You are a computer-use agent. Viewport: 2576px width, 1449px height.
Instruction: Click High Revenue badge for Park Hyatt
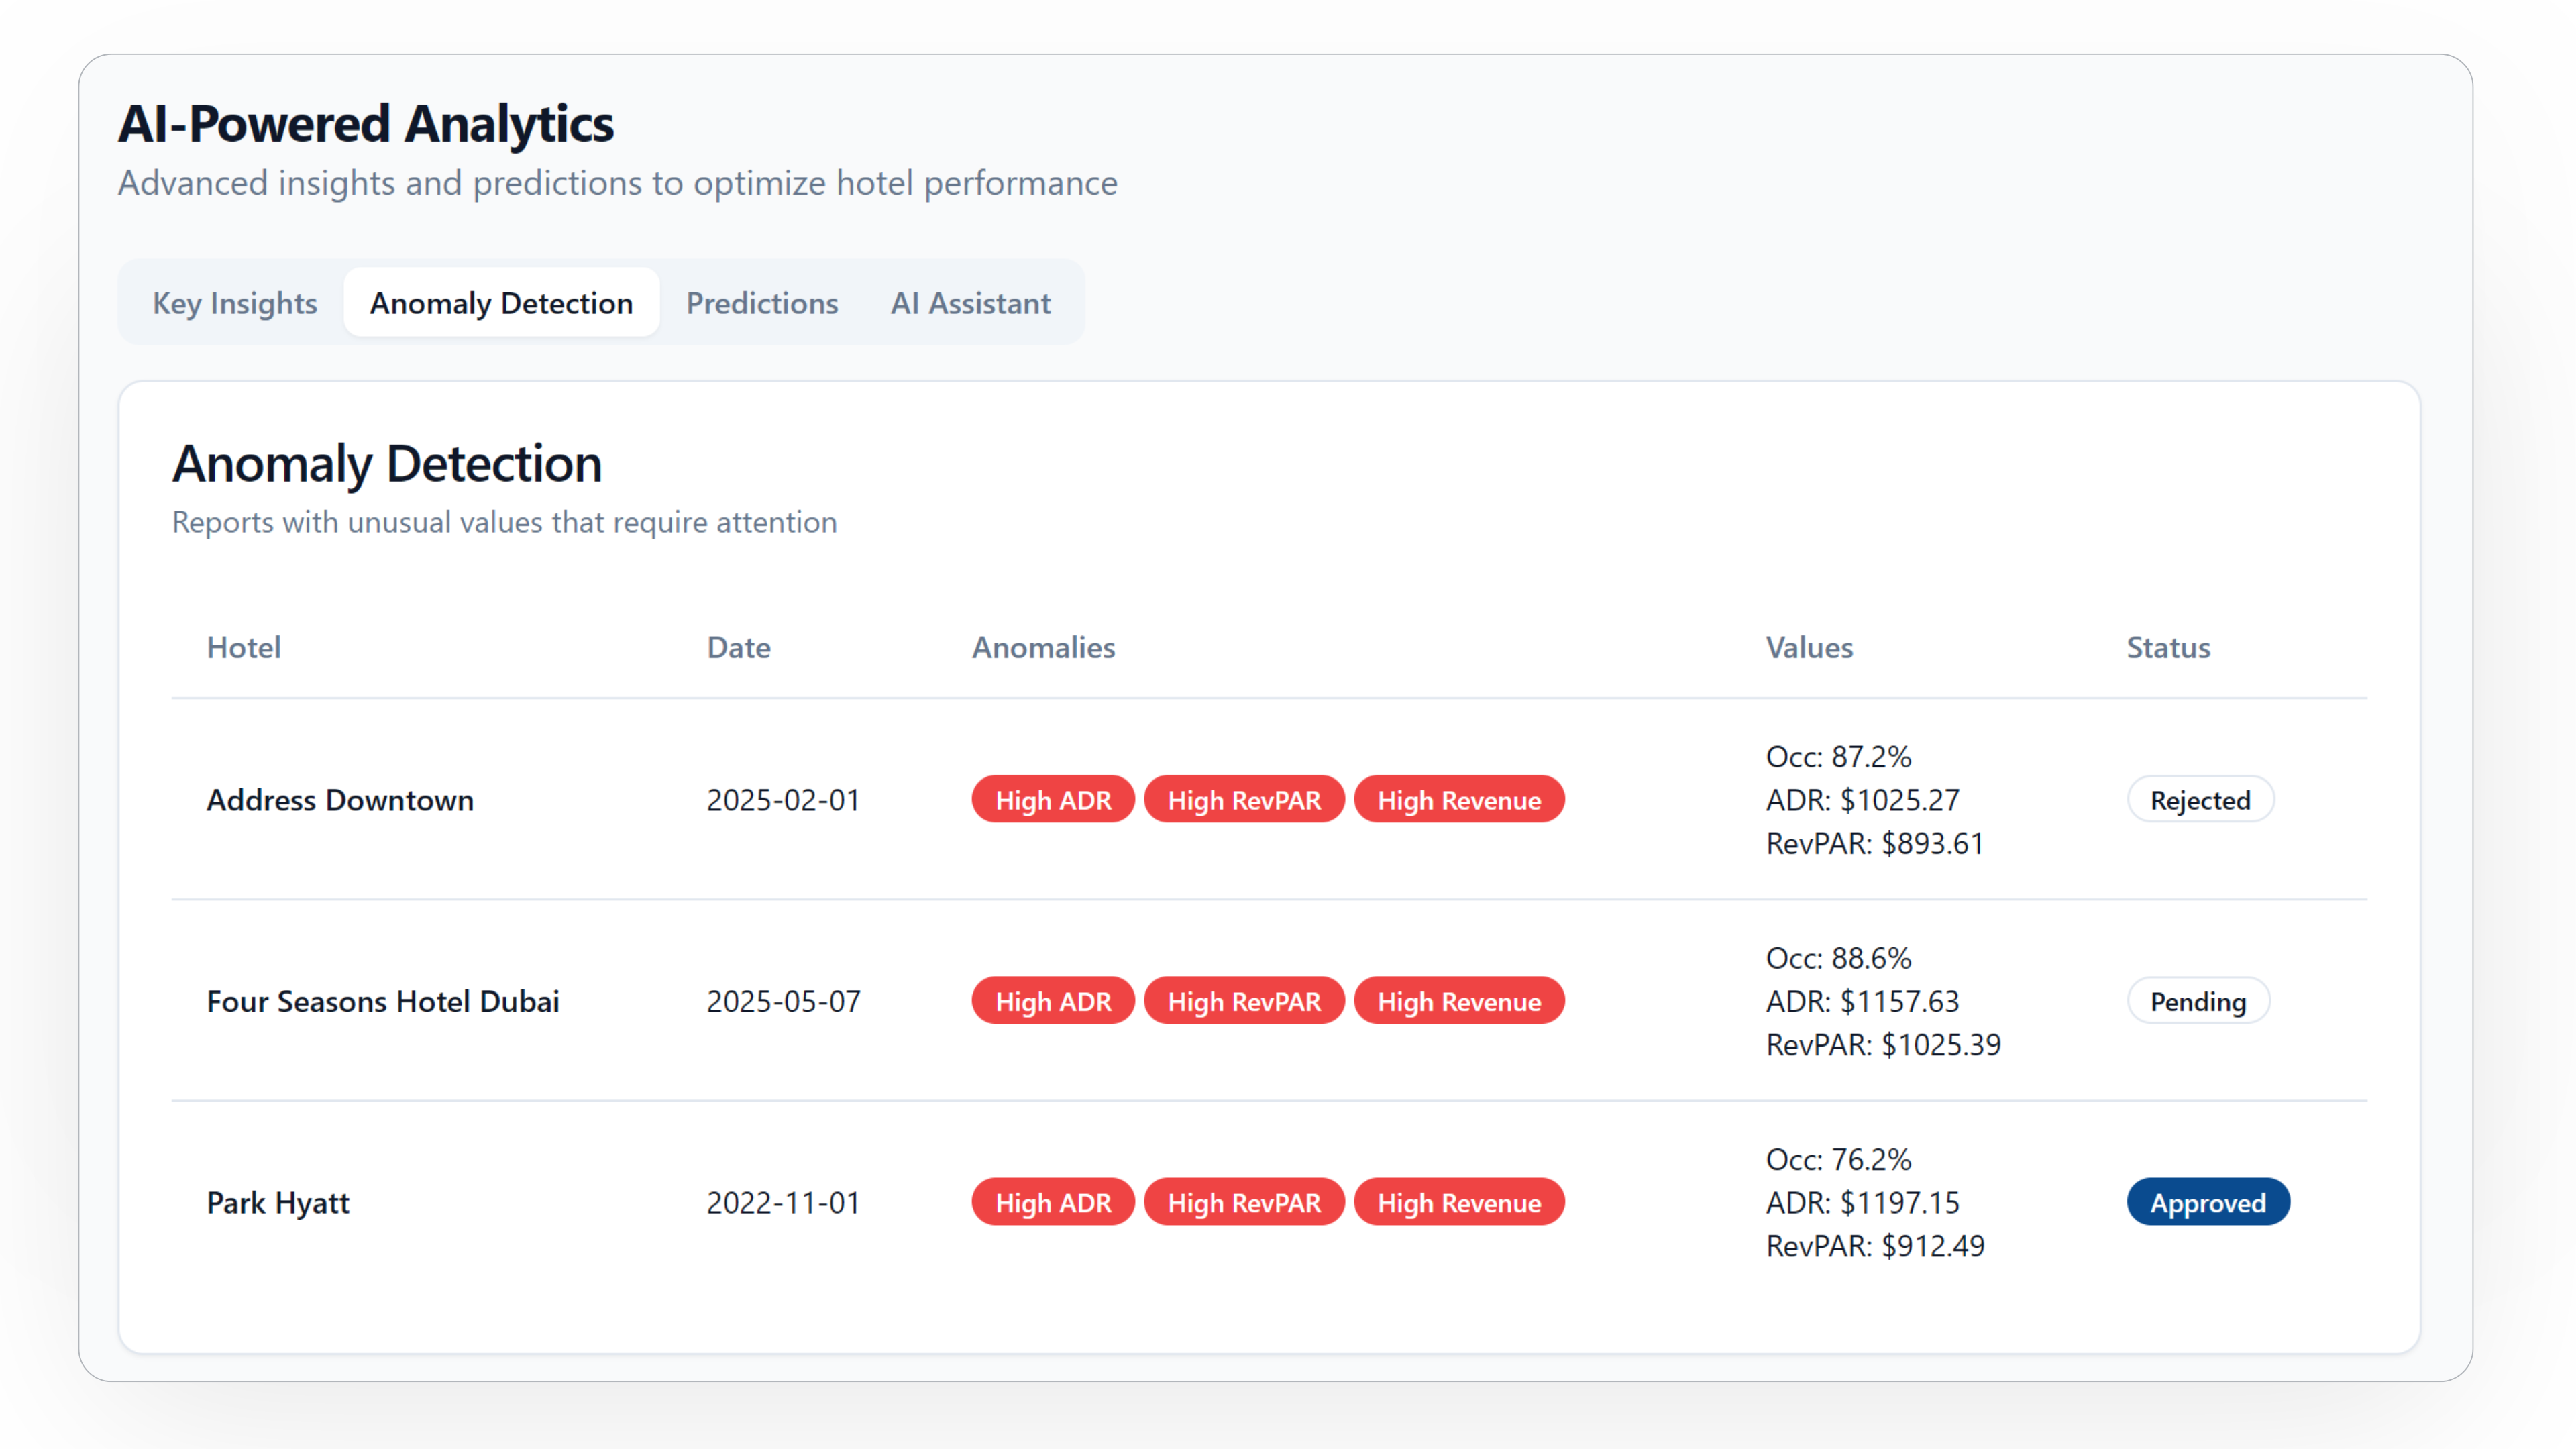click(x=1459, y=1202)
